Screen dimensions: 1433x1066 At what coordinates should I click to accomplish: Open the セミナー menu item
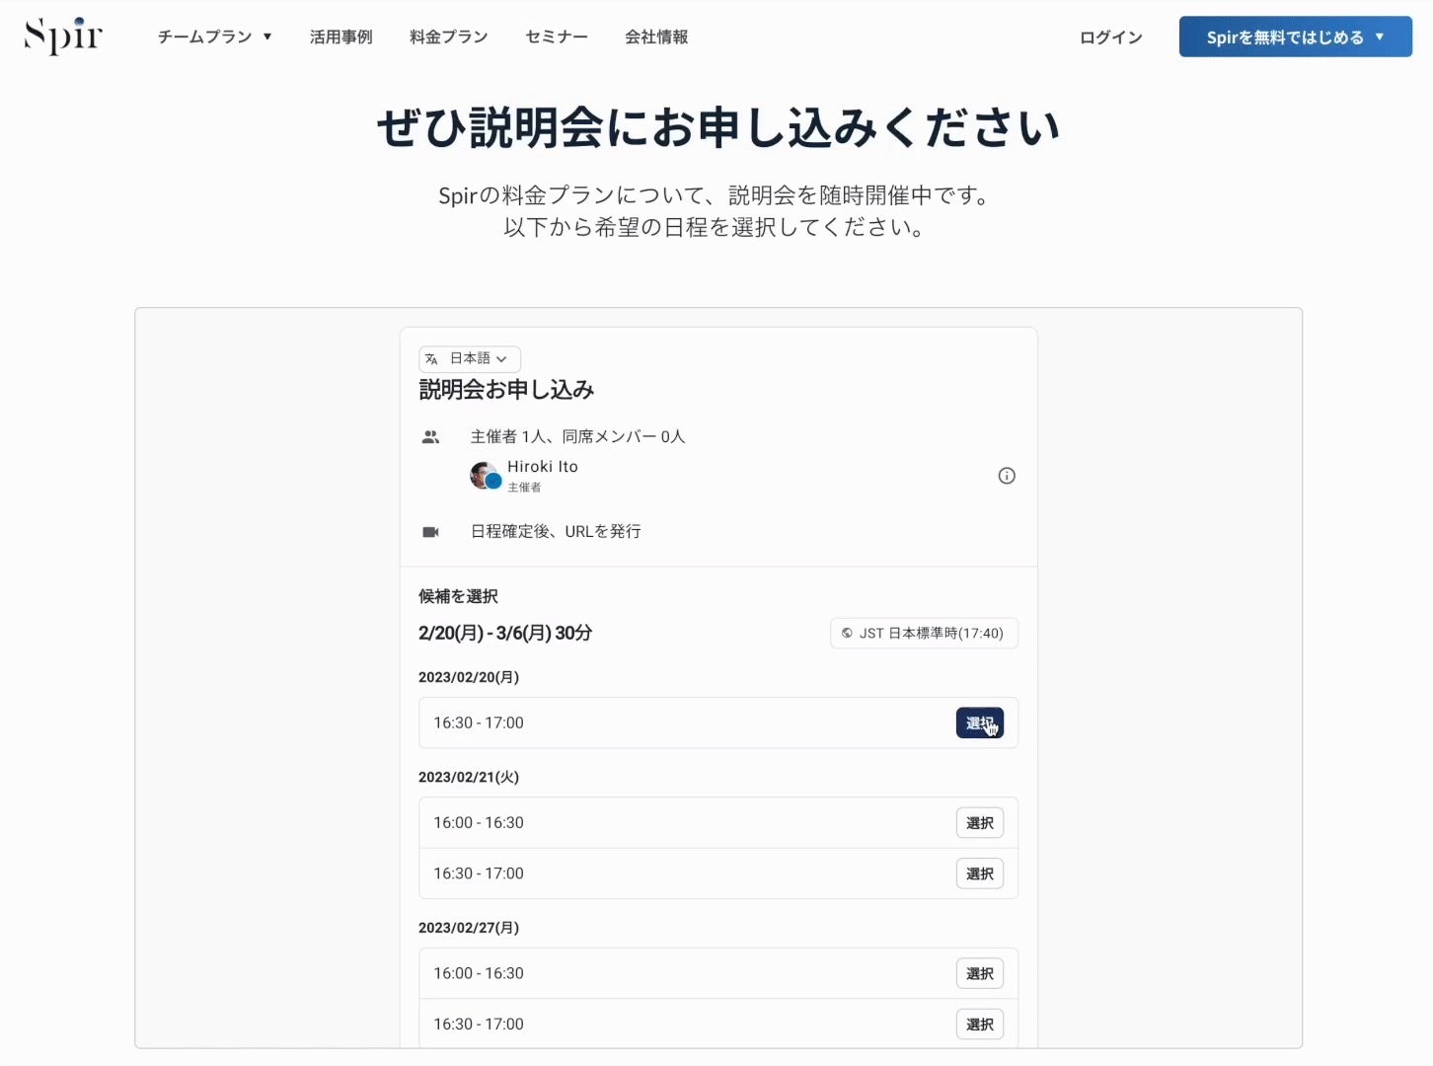click(557, 37)
